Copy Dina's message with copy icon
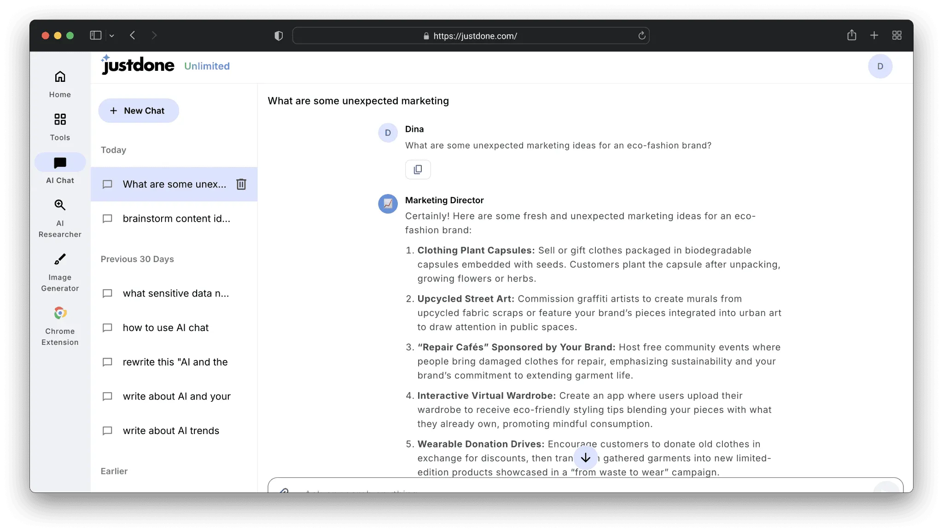Viewport: 943px width, 532px height. [x=418, y=170]
